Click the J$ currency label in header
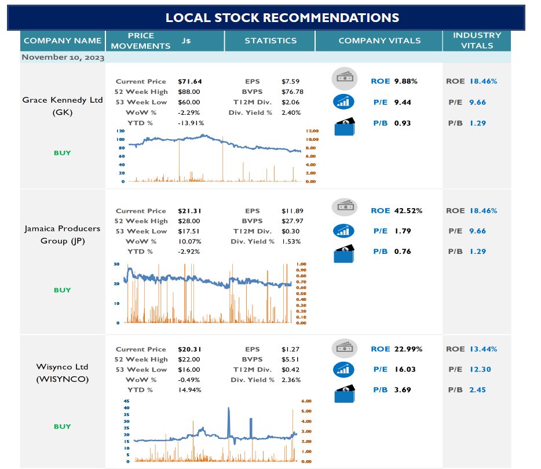Screen dimensions: 541x469 tap(186, 41)
